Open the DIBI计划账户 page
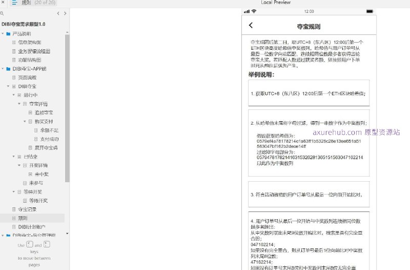The height and width of the screenshot is (270, 410). pyautogui.click(x=32, y=227)
